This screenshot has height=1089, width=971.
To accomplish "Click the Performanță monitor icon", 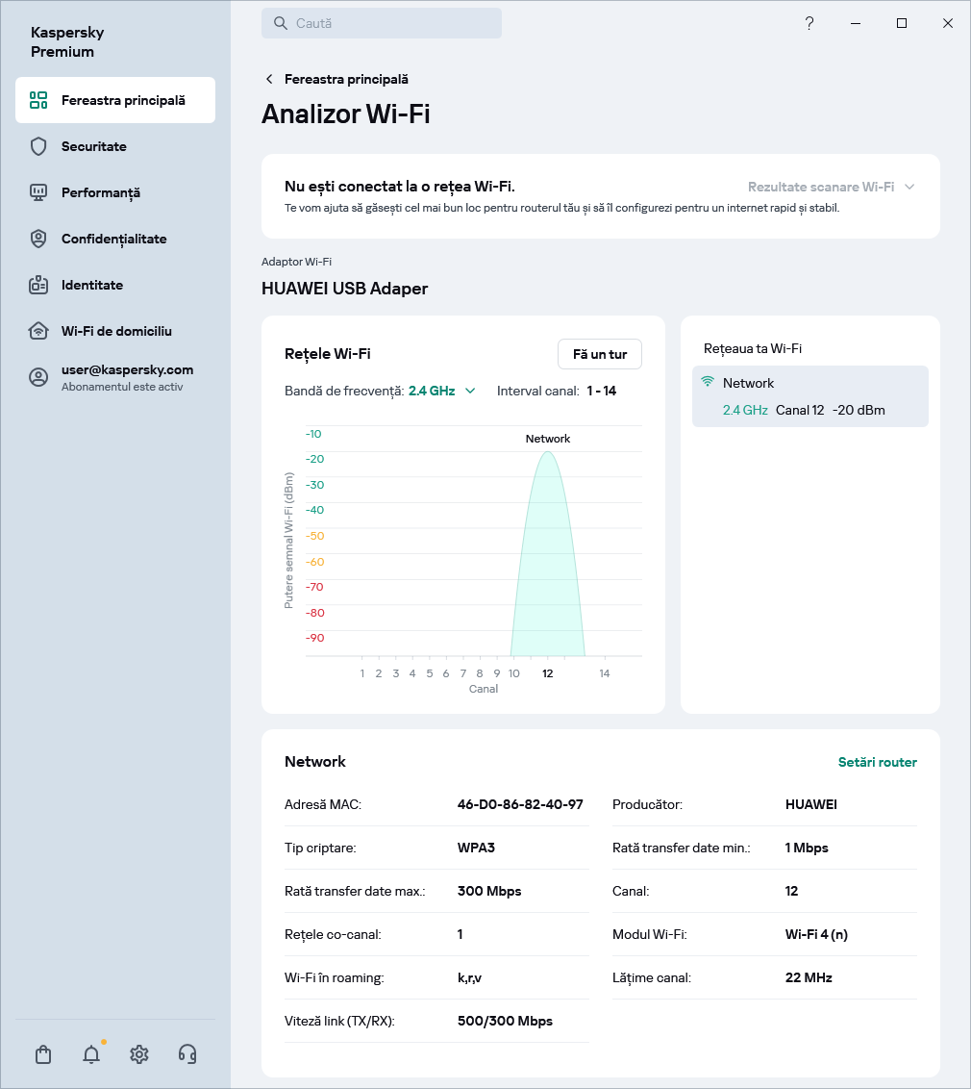I will click(38, 192).
